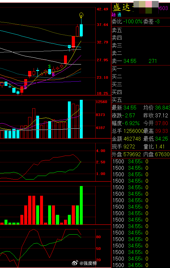Click the 最高 39.33 price value
This screenshot has height=268, width=170.
click(162, 131)
